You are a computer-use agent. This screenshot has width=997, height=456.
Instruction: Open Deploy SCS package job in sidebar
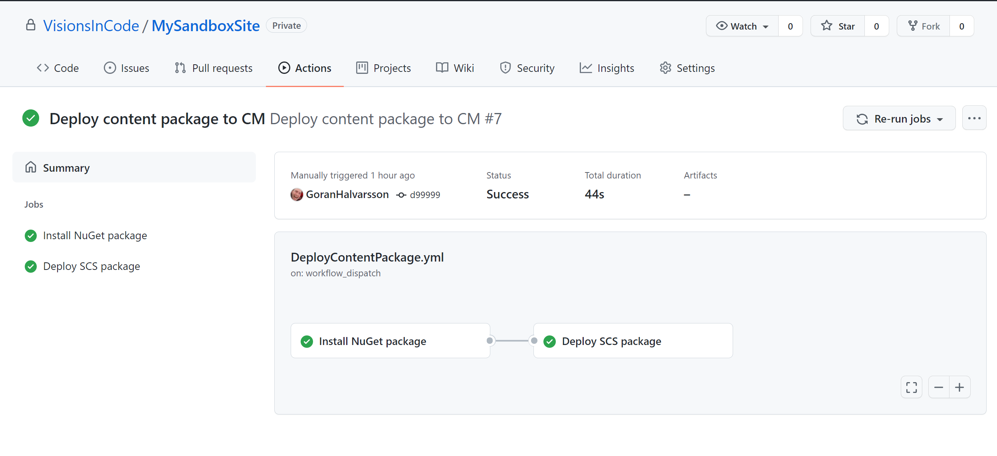(91, 266)
